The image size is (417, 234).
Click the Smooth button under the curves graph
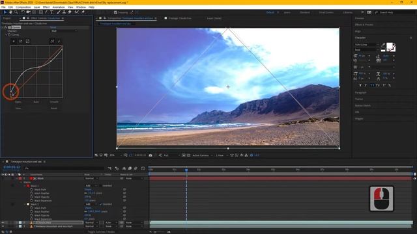(x=54, y=102)
